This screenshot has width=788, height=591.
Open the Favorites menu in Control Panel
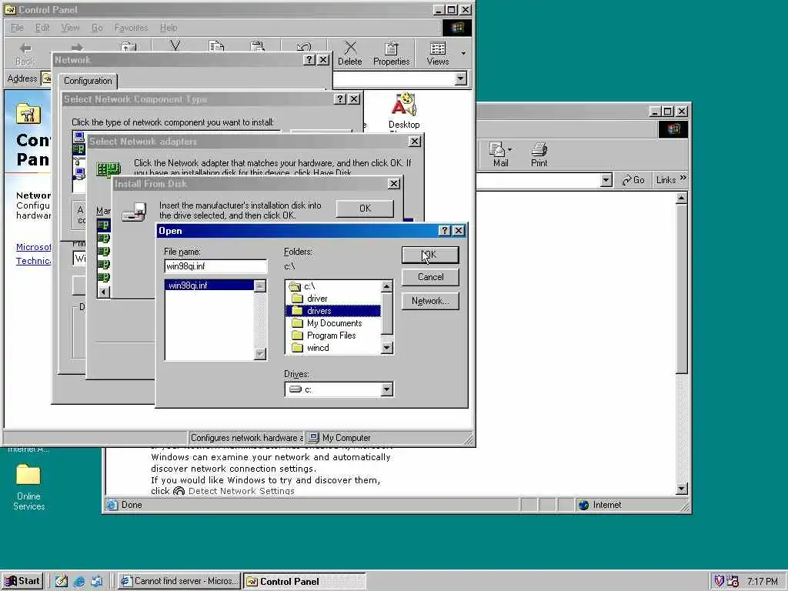pos(131,28)
